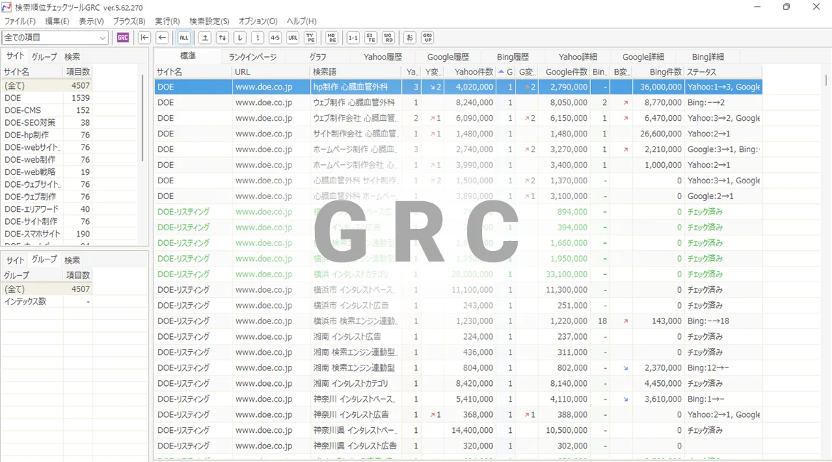Viewport: 832px width, 462px height.
Task: Toggle the ALL toolbar button
Action: click(183, 38)
